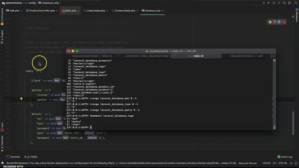Add new terminal tab with plus button
299x168 pixels.
pos(273,56)
